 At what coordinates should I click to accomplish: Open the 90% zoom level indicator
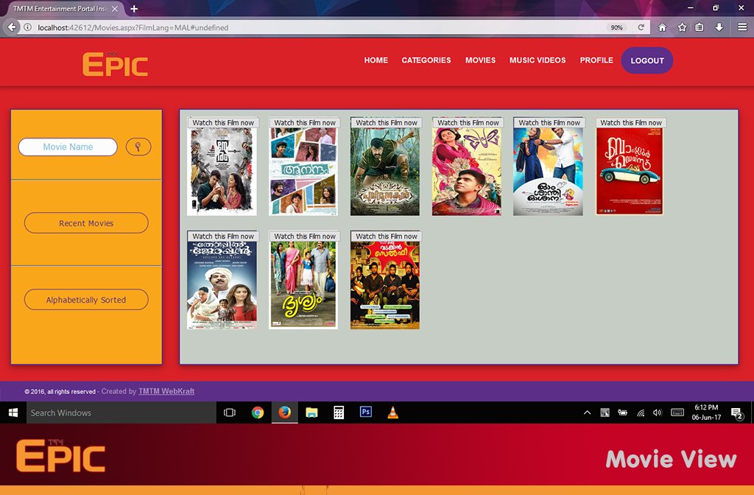pos(616,27)
